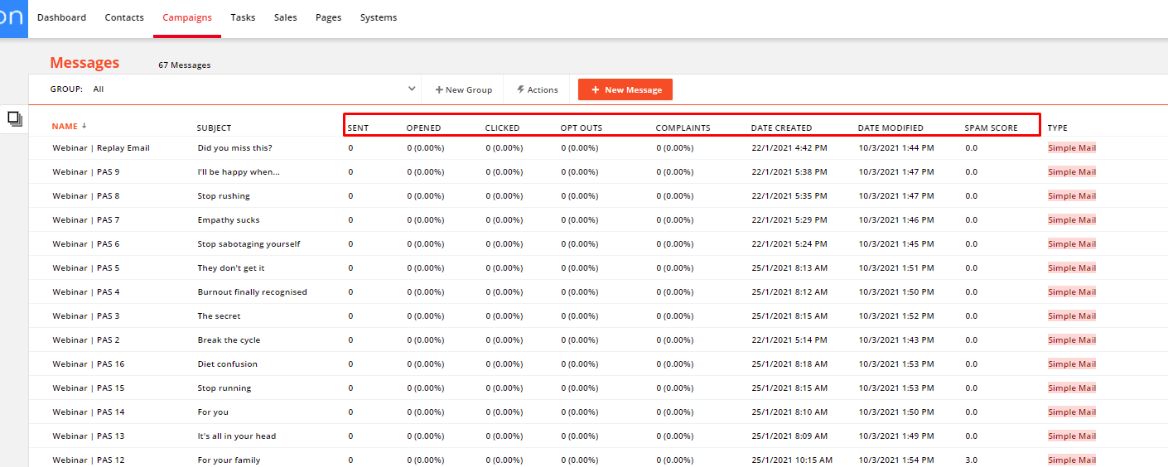The height and width of the screenshot is (467, 1168).
Task: Open message Webinar | PAS 8
Action: pos(86,196)
